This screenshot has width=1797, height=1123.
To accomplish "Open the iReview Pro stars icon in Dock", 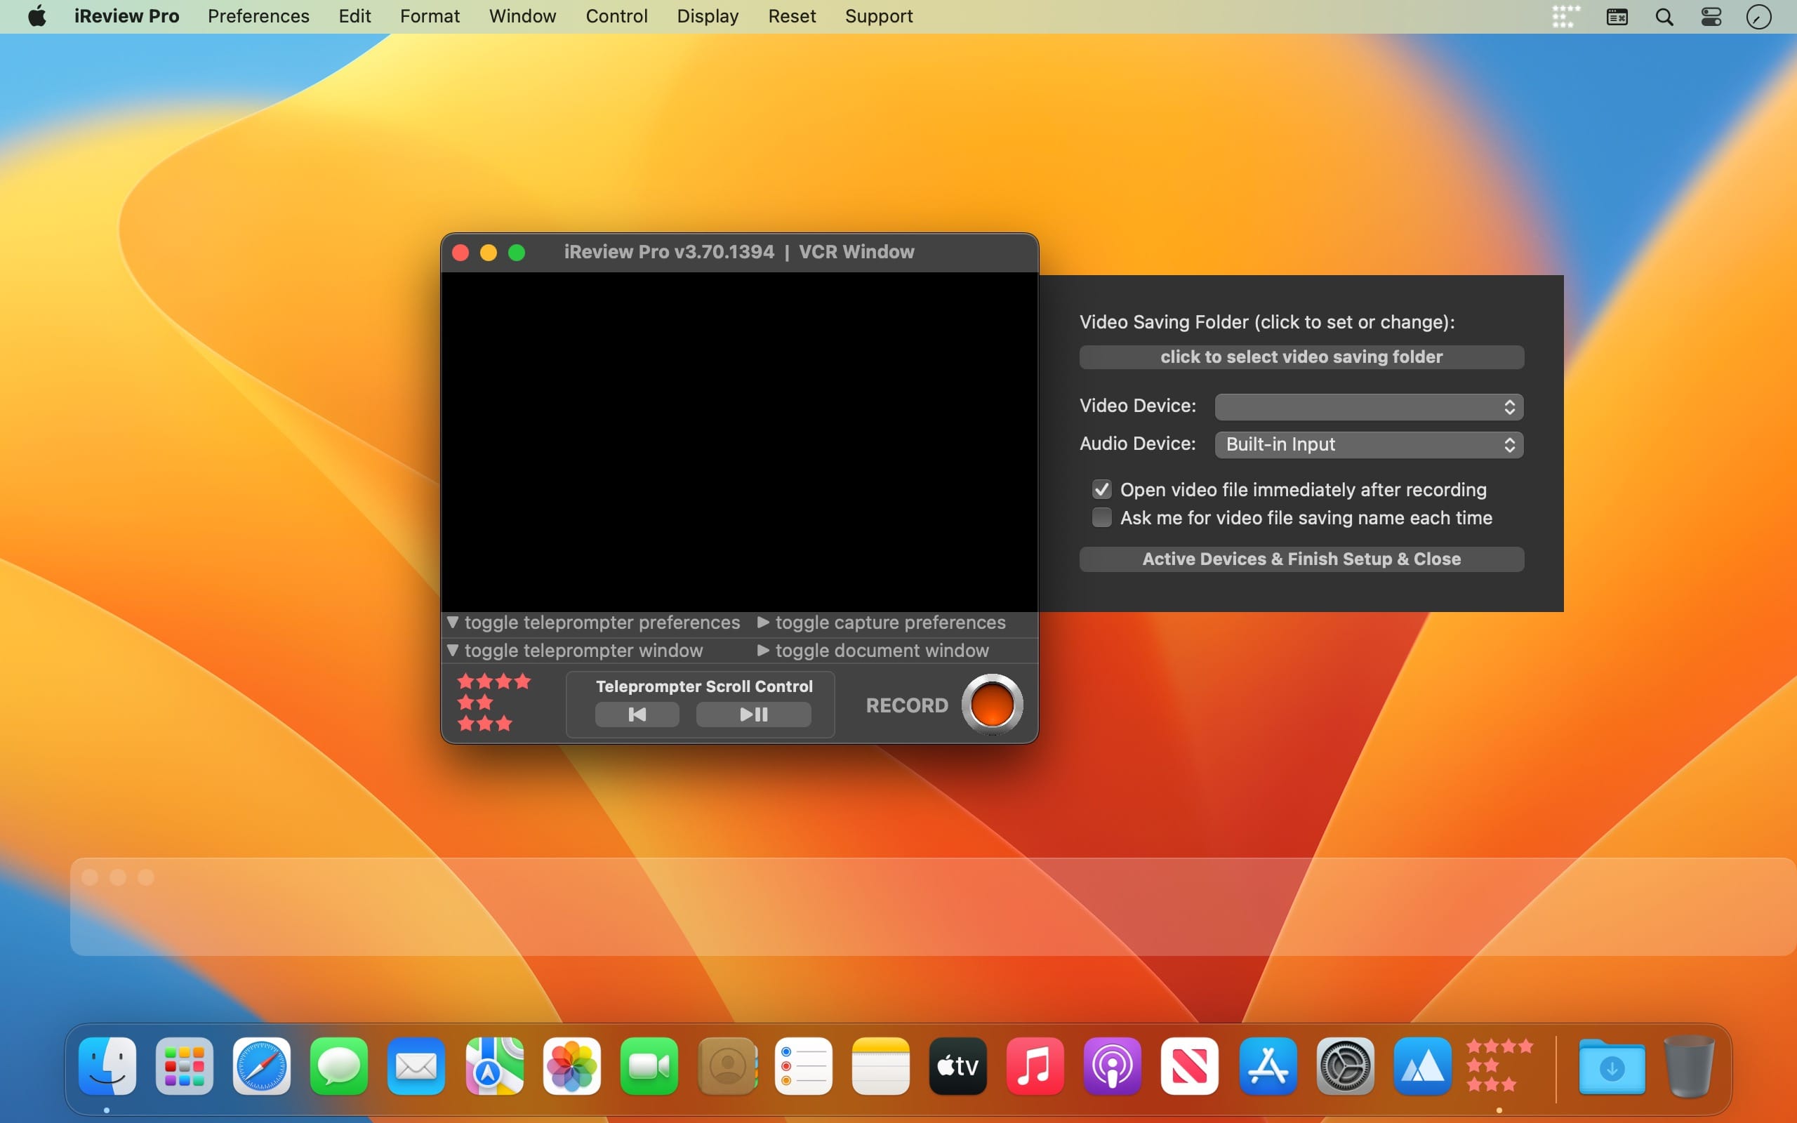I will pos(1499,1066).
